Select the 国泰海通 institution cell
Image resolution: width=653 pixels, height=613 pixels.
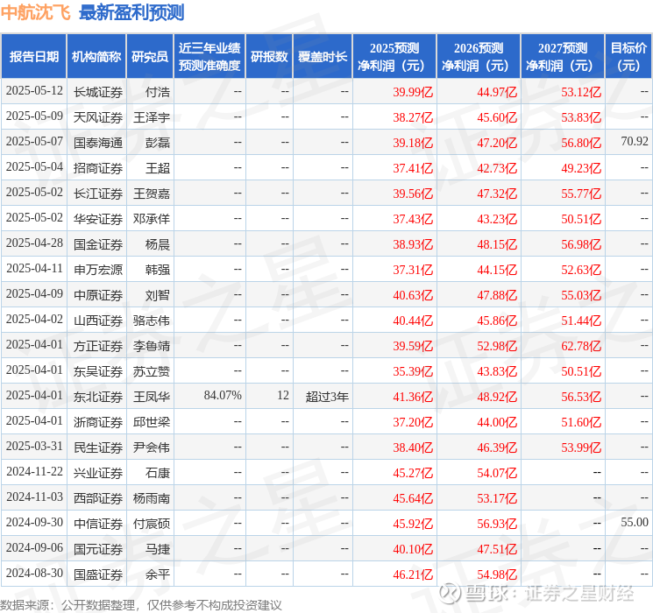tap(98, 143)
